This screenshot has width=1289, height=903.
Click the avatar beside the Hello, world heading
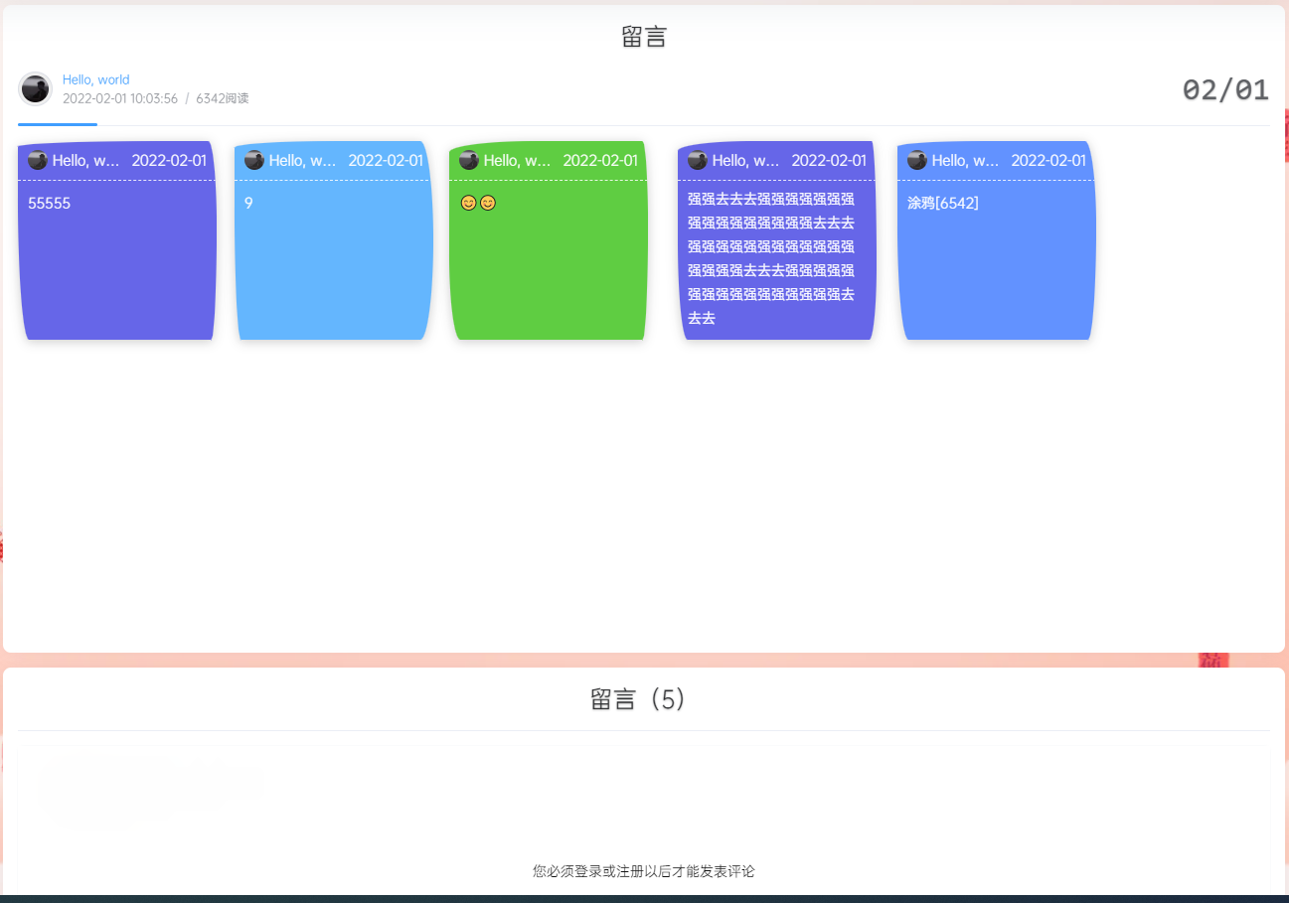pyautogui.click(x=35, y=88)
